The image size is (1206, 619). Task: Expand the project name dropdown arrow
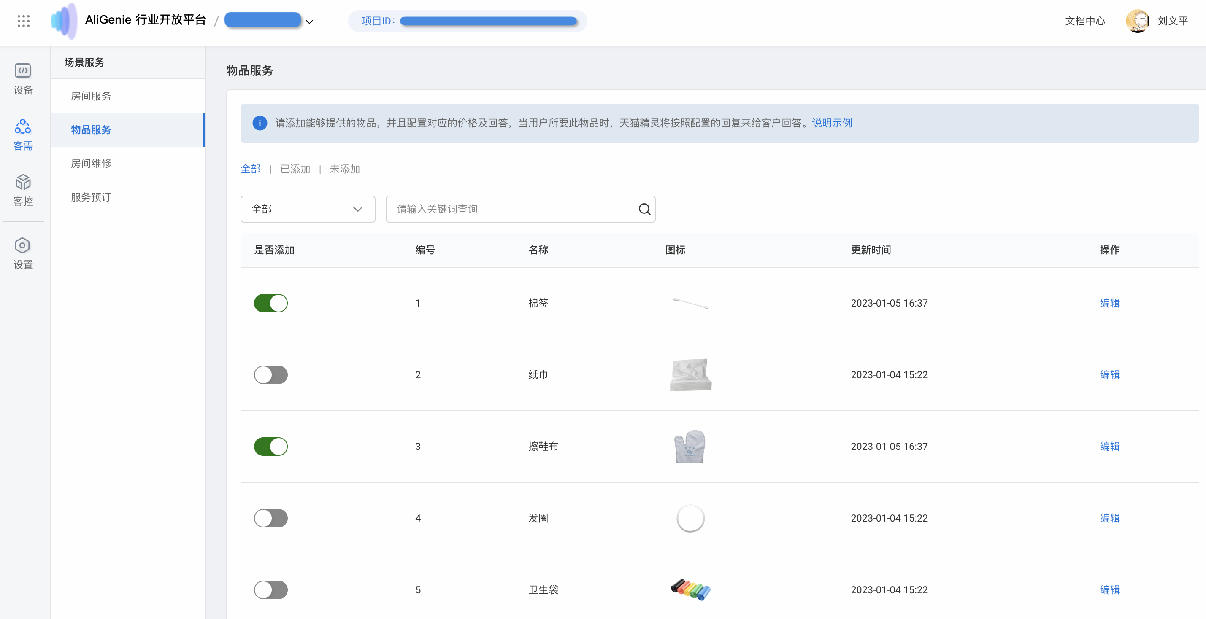pos(309,22)
